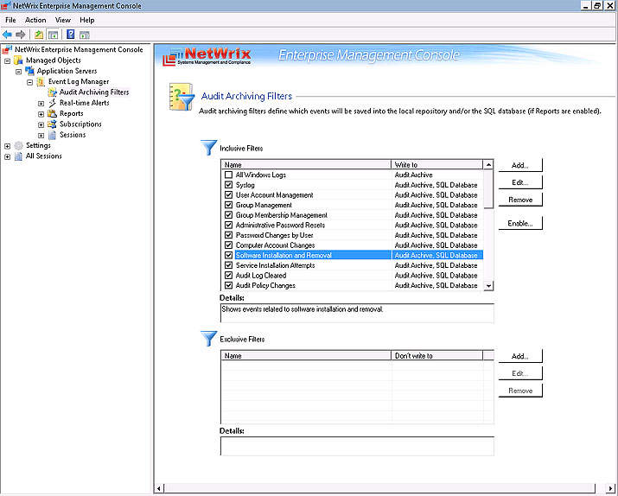This screenshot has width=618, height=496.
Task: Click the Exclusive Filters funnel icon
Action: click(x=208, y=339)
